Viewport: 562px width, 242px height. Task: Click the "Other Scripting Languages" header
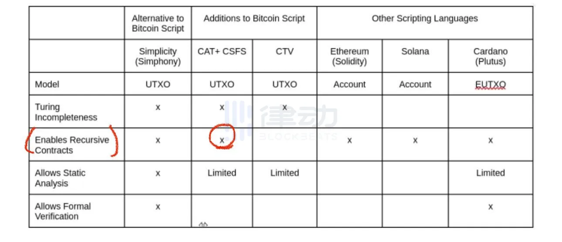click(x=424, y=18)
